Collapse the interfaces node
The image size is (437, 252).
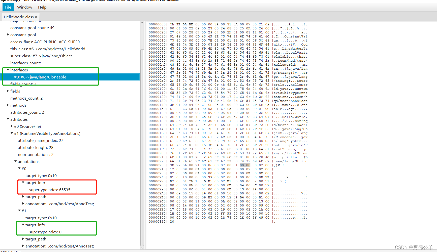[x=8, y=70]
